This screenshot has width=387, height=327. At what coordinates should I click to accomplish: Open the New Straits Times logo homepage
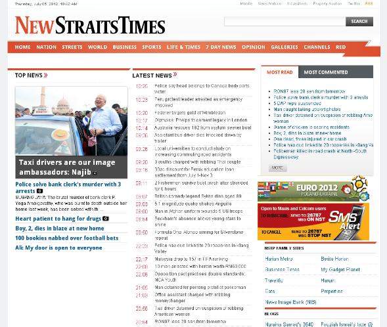pyautogui.click(x=90, y=25)
